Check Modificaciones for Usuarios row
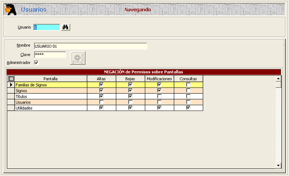This screenshot has height=176, width=289. [x=159, y=102]
